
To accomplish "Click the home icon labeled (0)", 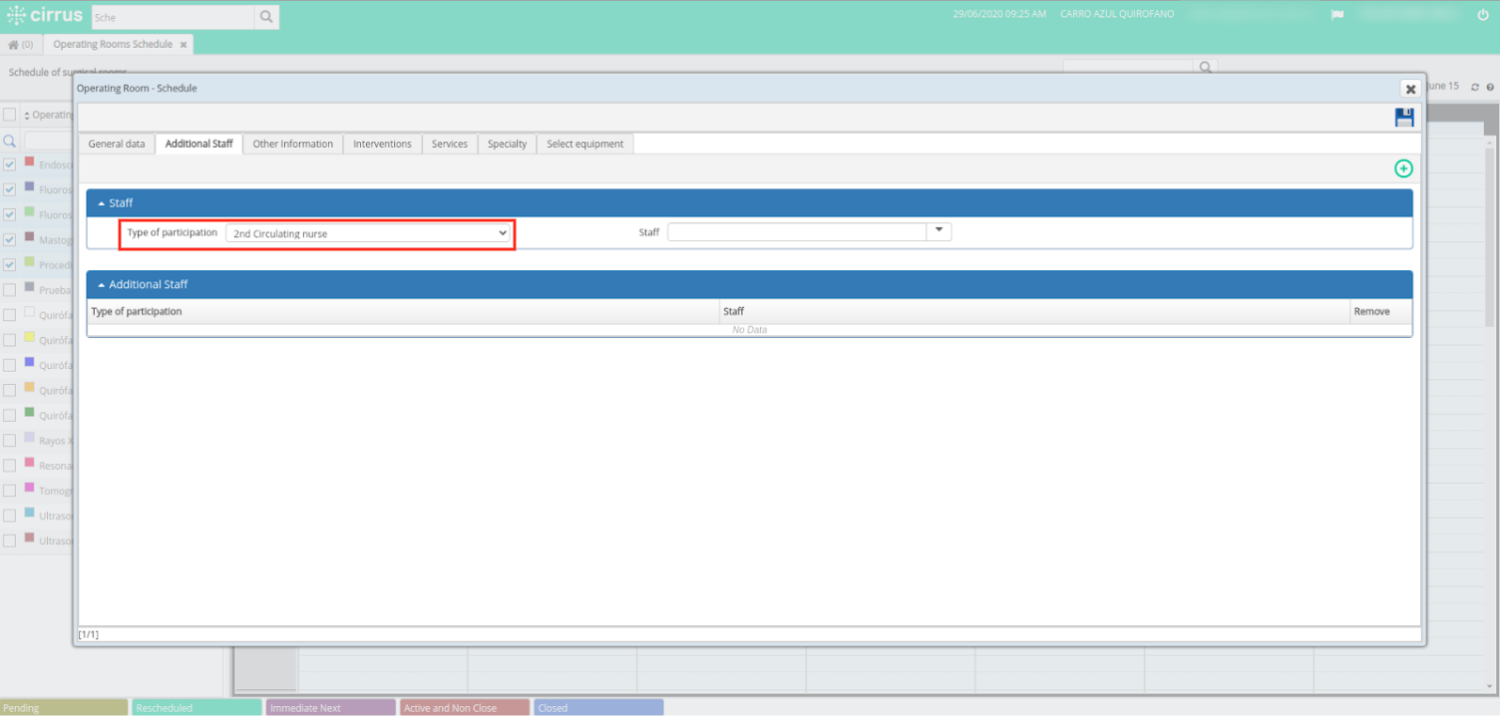I will click(20, 44).
